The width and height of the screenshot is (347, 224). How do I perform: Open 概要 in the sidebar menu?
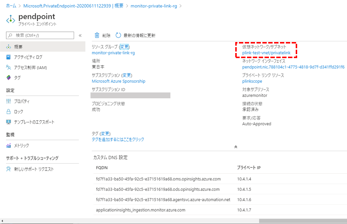[43, 47]
